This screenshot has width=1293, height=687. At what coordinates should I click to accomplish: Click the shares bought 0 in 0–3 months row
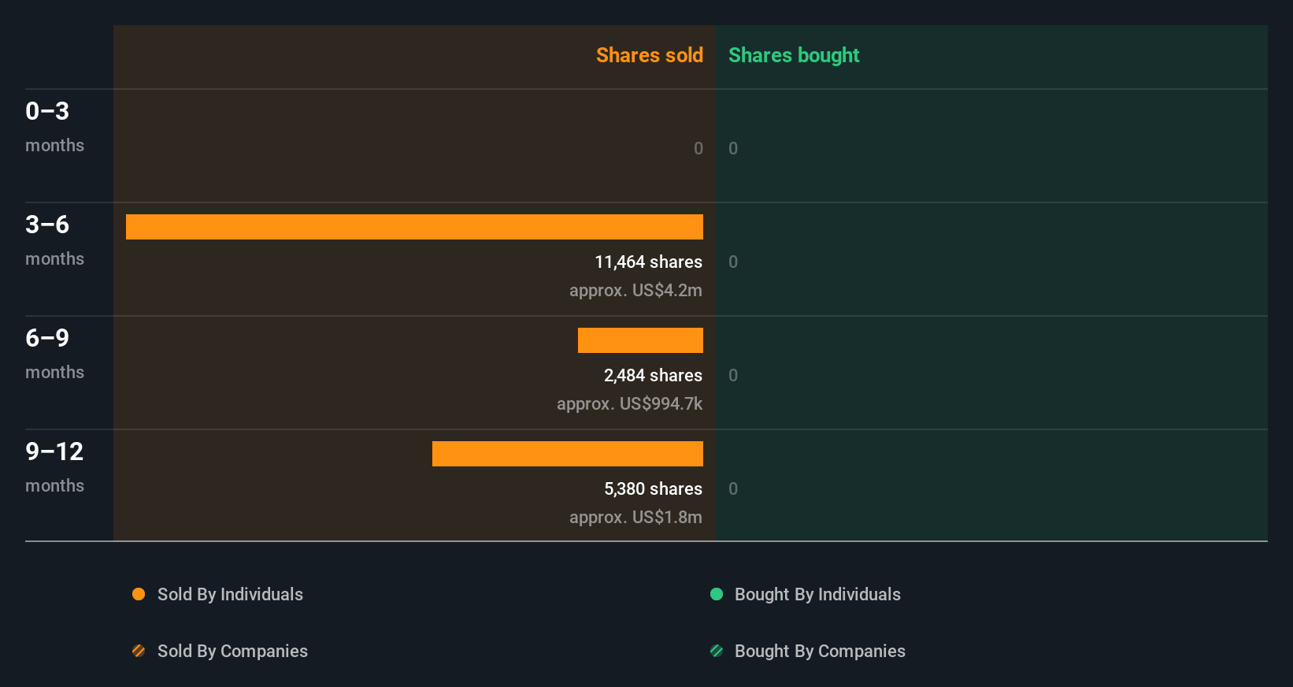pyautogui.click(x=733, y=148)
